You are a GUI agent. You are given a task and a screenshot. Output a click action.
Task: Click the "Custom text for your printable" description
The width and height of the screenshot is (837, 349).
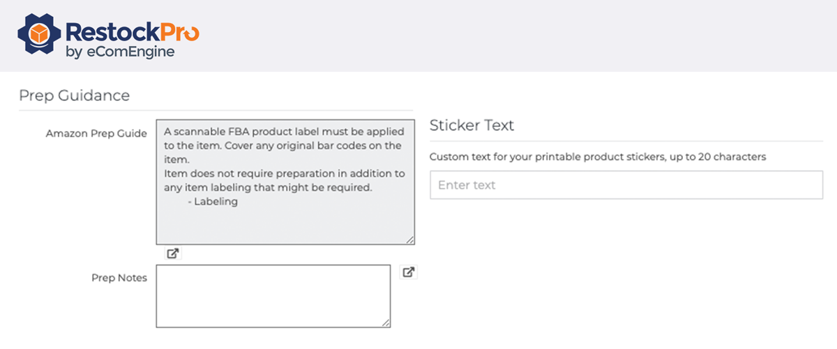click(597, 157)
